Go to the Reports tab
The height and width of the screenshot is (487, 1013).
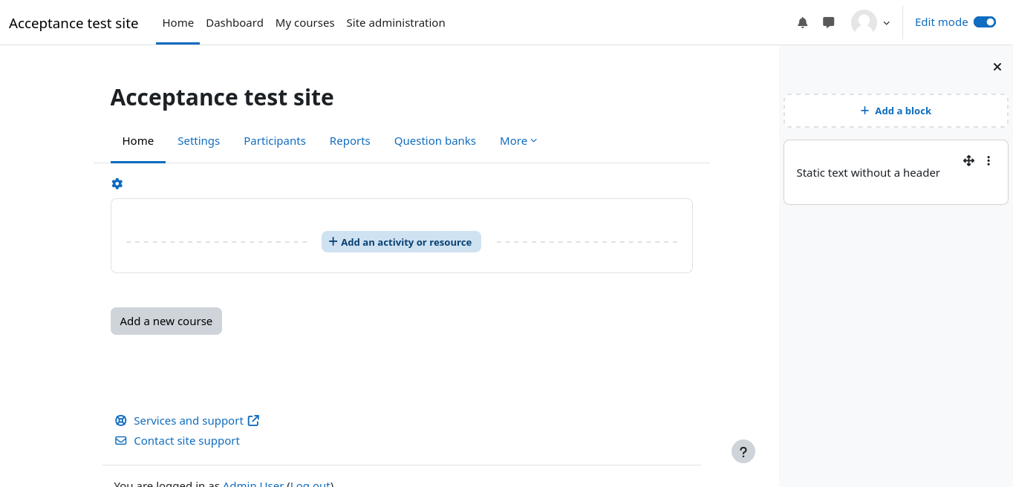coord(350,141)
